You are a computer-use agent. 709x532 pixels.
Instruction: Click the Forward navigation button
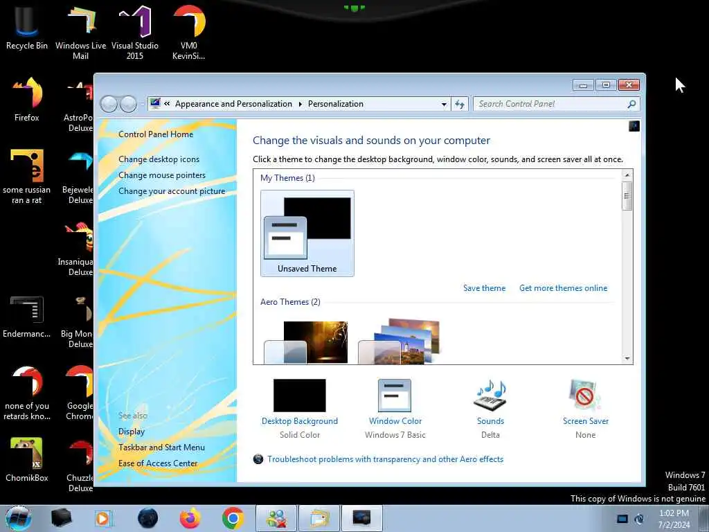(128, 104)
